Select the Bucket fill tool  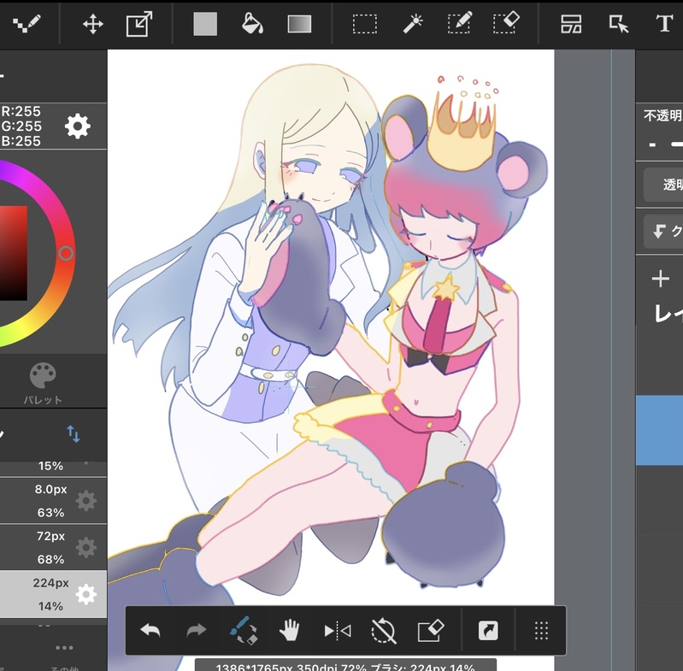(x=252, y=24)
